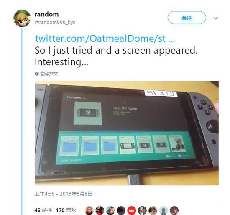Open random's profile avatar picture
This screenshot has height=215, width=230.
[22, 18]
